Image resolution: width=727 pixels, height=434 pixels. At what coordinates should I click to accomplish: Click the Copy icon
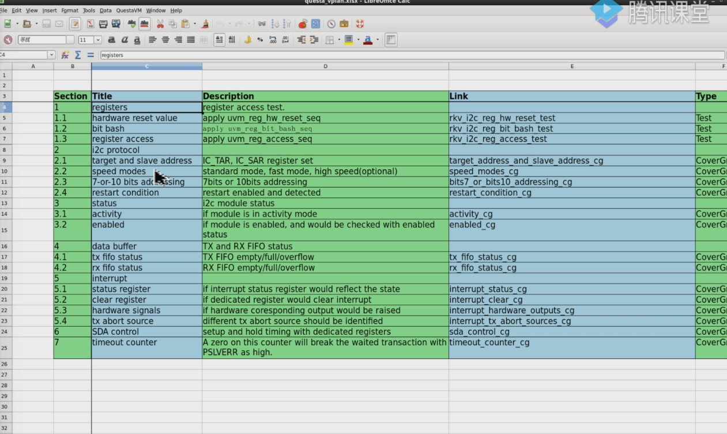click(x=172, y=24)
